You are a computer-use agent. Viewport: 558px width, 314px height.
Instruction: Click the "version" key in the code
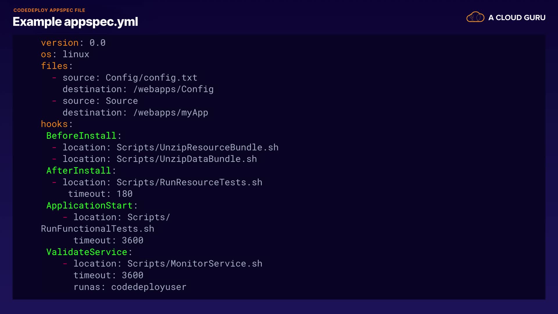60,43
